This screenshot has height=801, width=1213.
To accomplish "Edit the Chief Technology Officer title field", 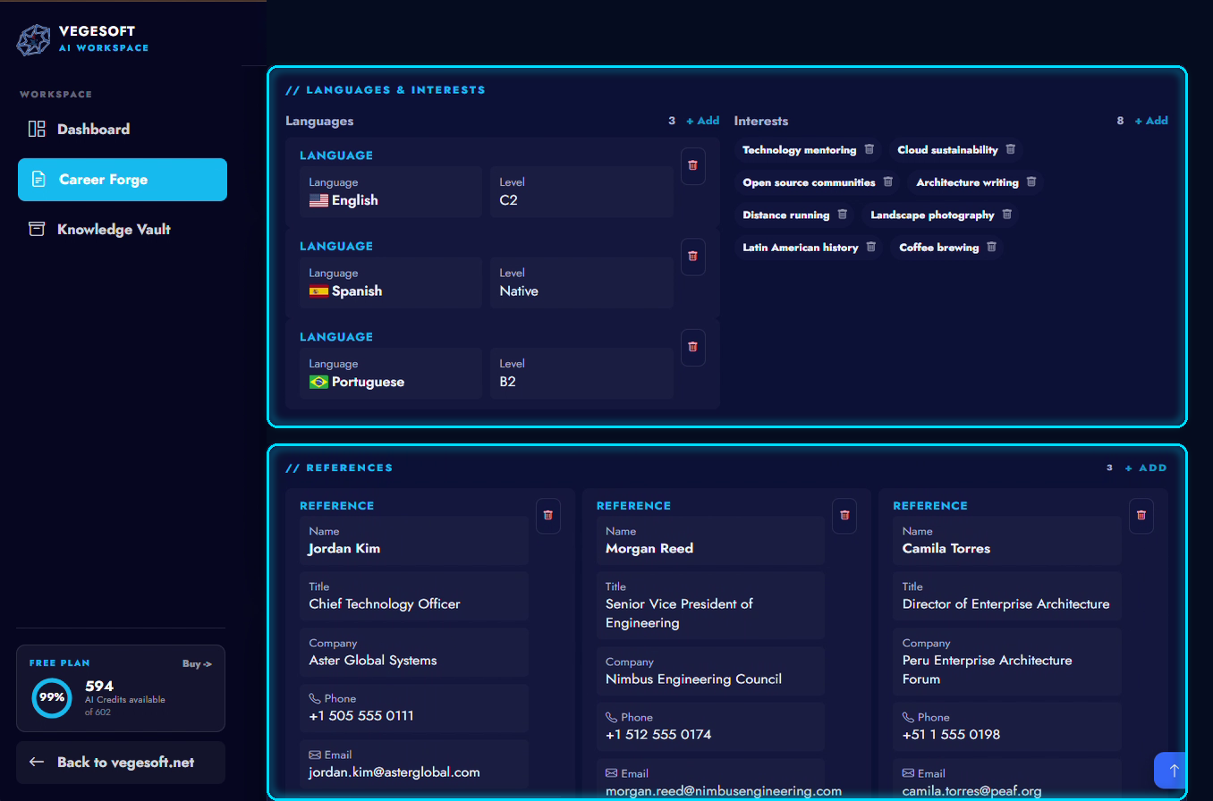I will pos(414,596).
